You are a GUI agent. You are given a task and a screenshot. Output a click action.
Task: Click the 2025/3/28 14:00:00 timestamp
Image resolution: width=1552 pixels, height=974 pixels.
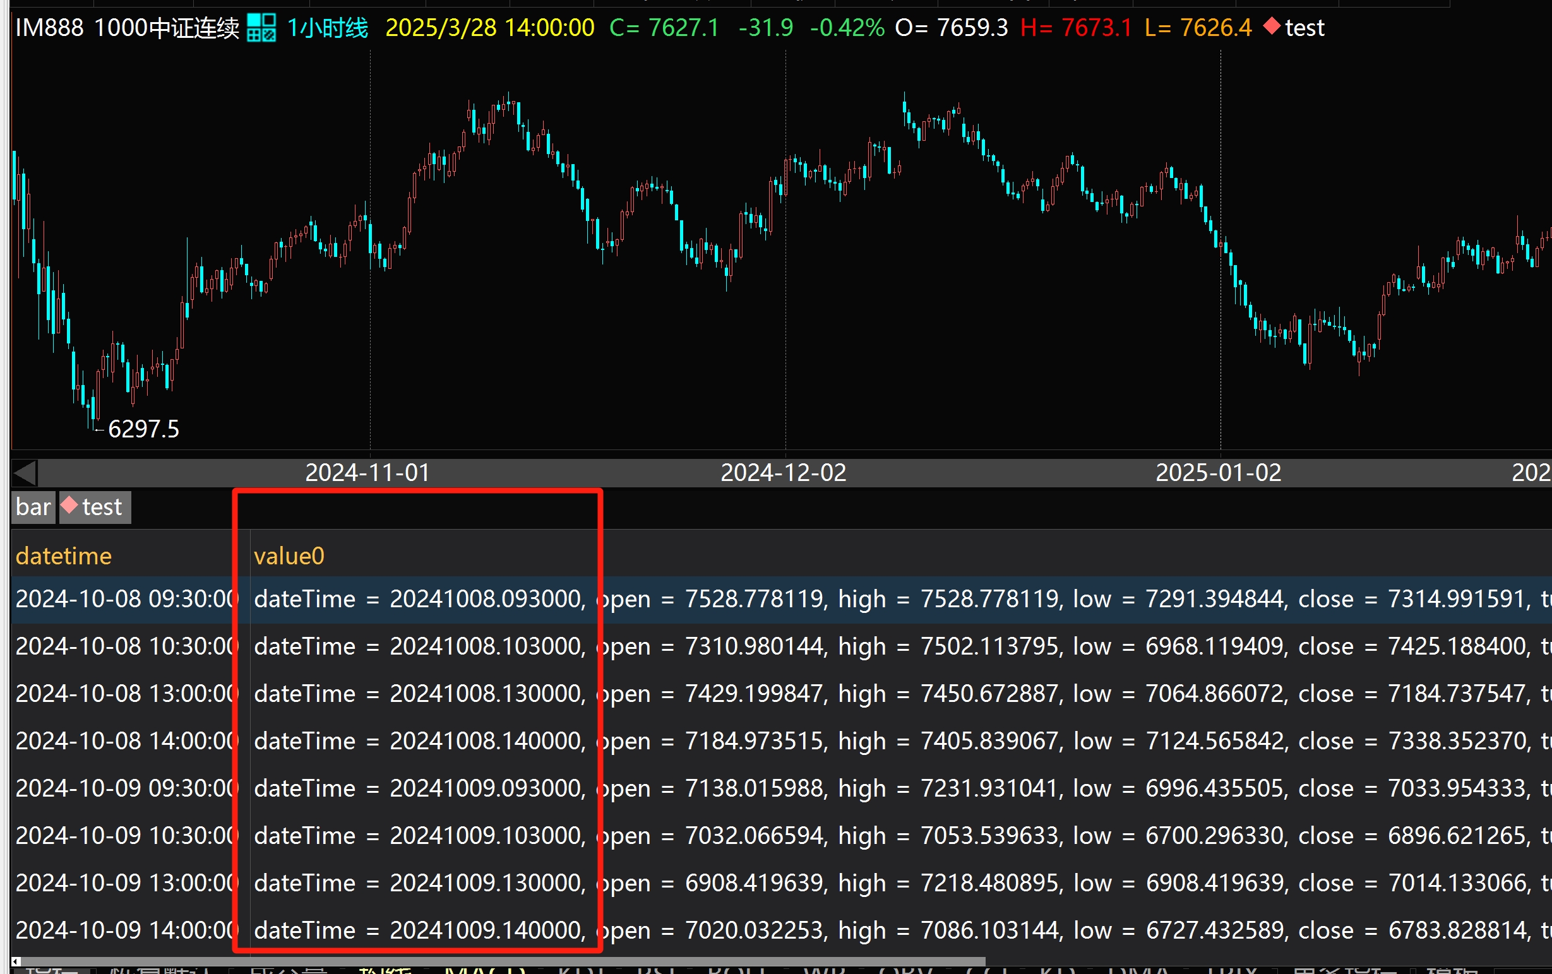coord(489,28)
